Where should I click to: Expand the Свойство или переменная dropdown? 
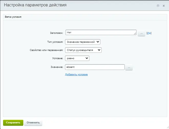(83, 50)
